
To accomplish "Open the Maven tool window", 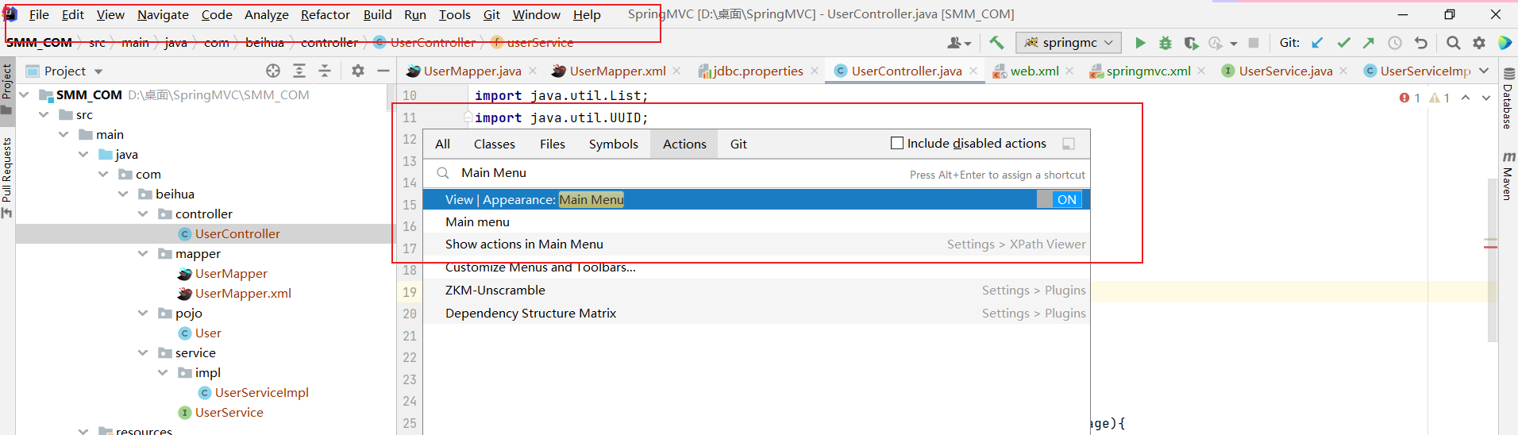I will pyautogui.click(x=1508, y=175).
